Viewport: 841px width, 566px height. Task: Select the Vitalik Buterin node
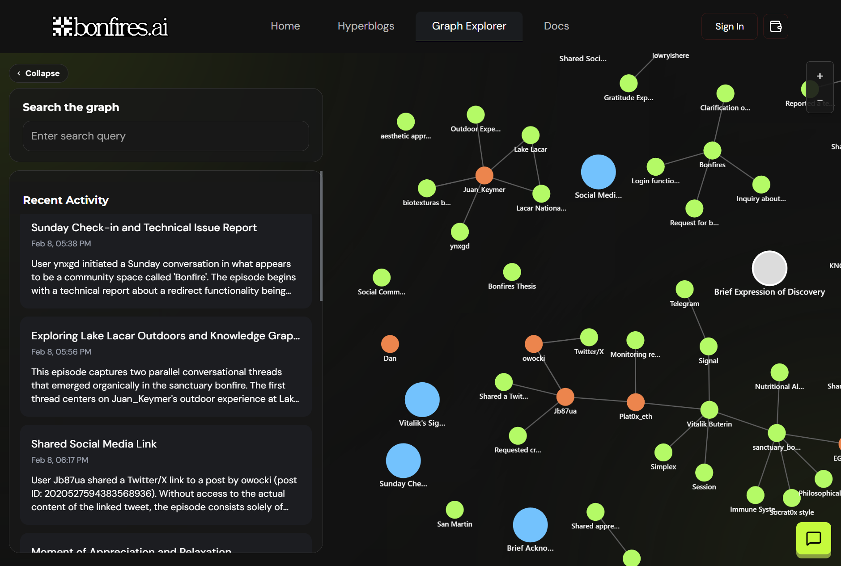[x=709, y=410]
